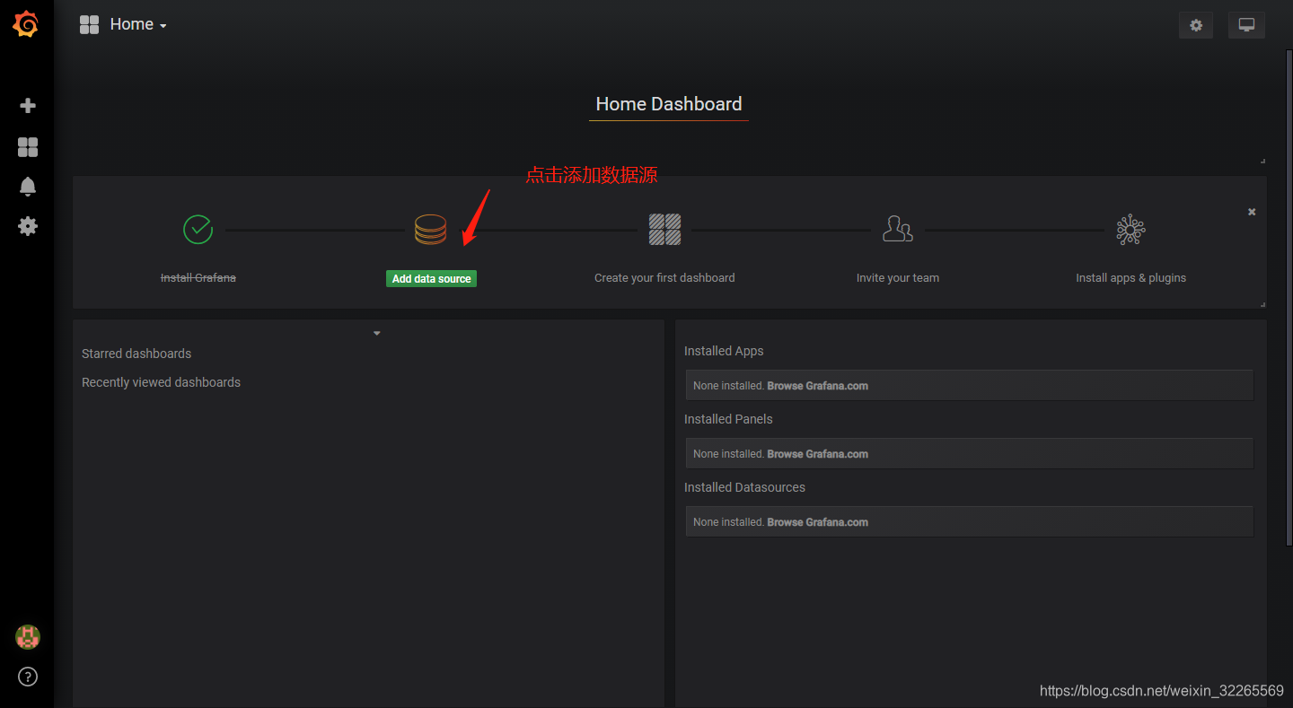
Task: Close the getting started panel
Action: pyautogui.click(x=1252, y=212)
